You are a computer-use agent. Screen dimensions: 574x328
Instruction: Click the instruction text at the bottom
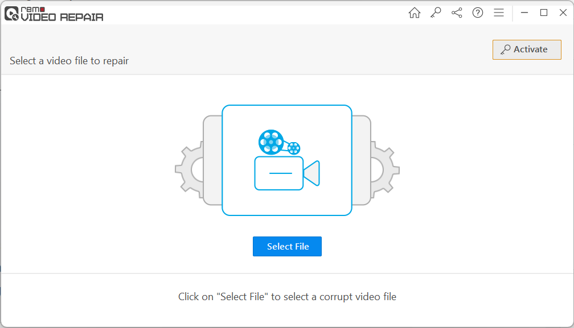[287, 296]
